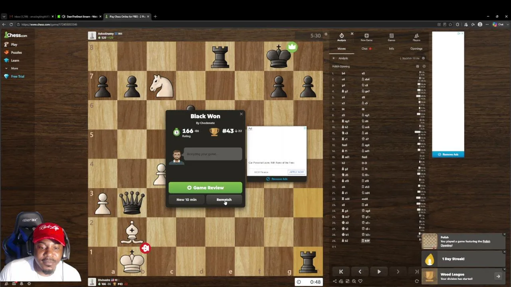511x287 pixels.
Task: Click the Game Review button
Action: [205, 187]
